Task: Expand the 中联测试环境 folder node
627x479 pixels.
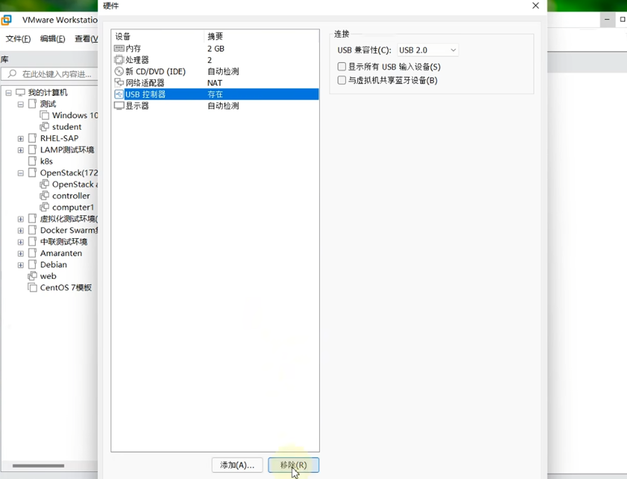Action: pyautogui.click(x=21, y=242)
